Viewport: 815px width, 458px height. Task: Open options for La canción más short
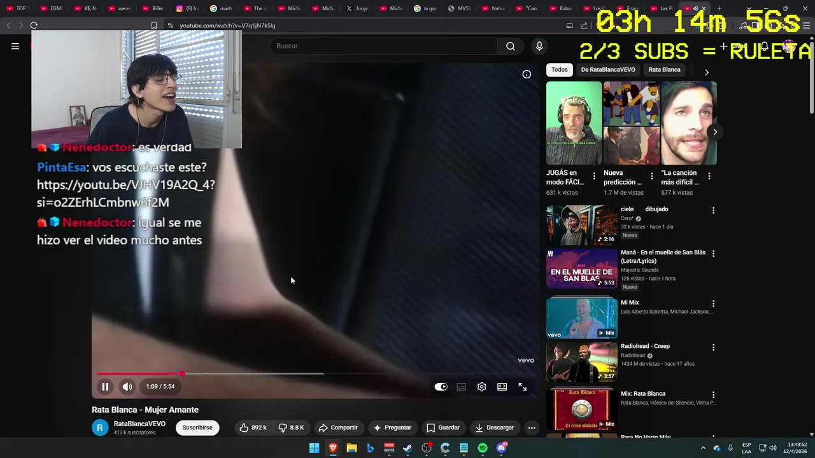click(x=709, y=176)
